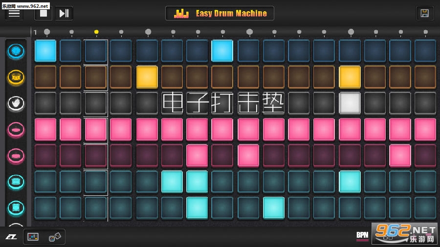The width and height of the screenshot is (440, 247).
Task: Open the BPM tempo setting
Action: pyautogui.click(x=362, y=235)
